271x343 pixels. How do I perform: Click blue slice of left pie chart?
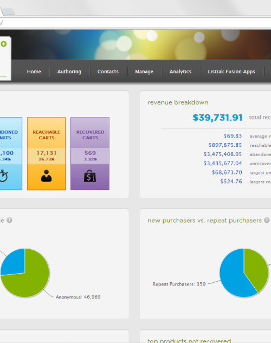tap(14, 262)
